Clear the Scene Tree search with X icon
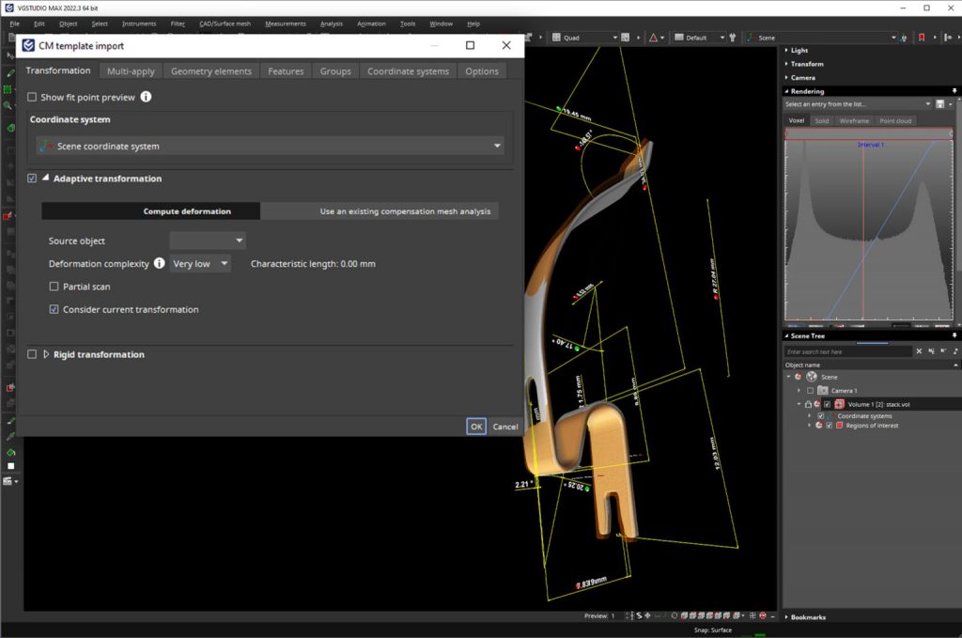962x638 pixels. pos(921,351)
